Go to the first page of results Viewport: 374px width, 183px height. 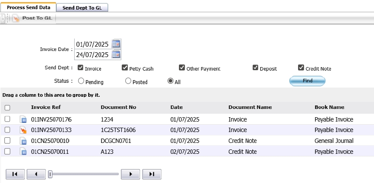[x=14, y=174]
